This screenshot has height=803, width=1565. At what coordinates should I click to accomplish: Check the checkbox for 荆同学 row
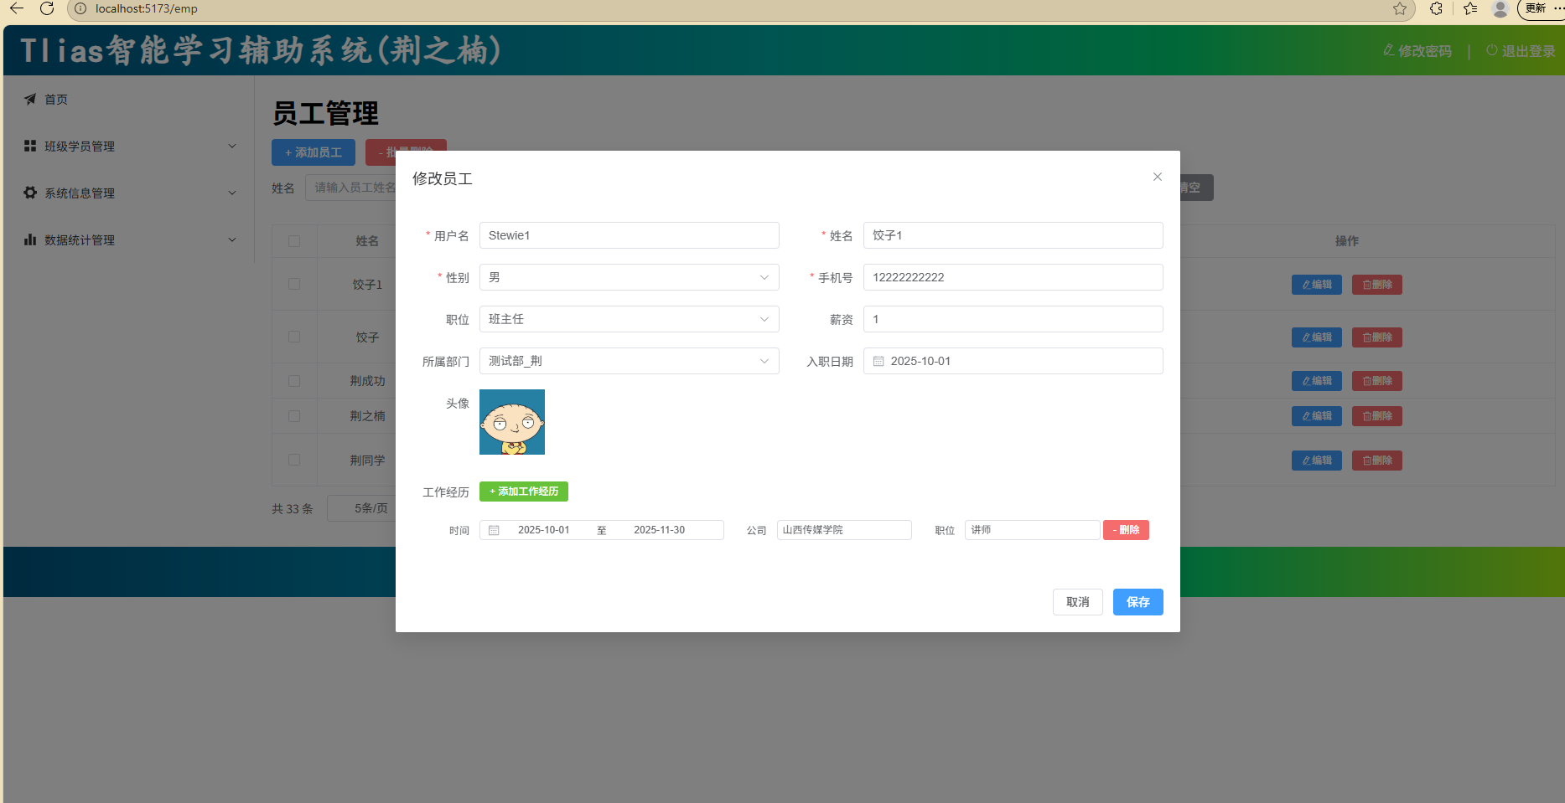coord(294,460)
